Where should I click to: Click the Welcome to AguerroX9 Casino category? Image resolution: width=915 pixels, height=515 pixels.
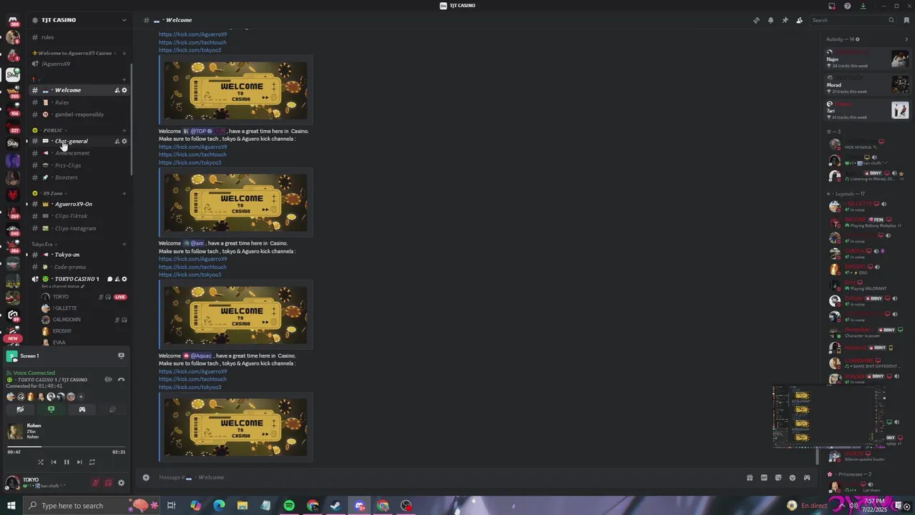pos(74,53)
